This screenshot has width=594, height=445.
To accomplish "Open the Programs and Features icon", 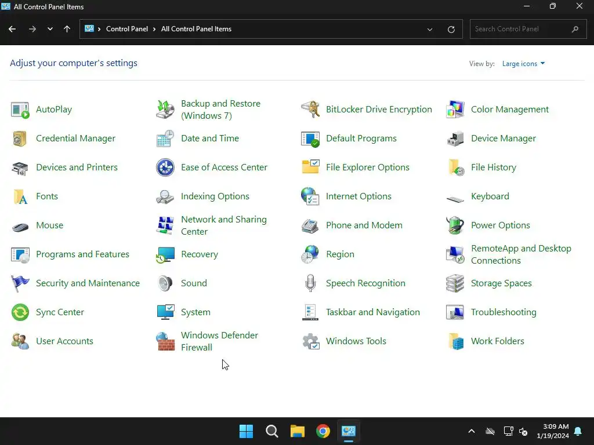I will point(20,255).
